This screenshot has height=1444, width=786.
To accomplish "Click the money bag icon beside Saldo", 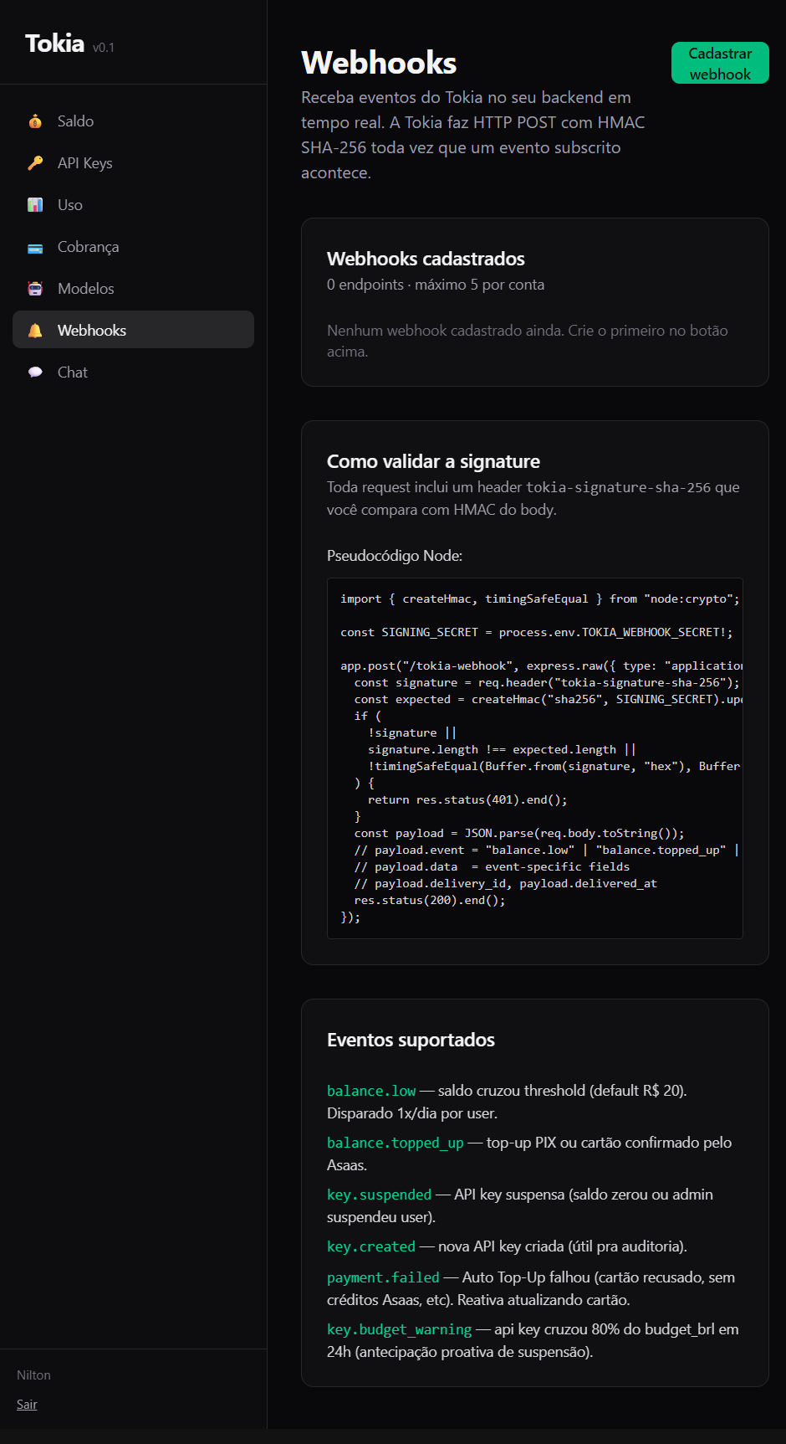I will click(35, 121).
